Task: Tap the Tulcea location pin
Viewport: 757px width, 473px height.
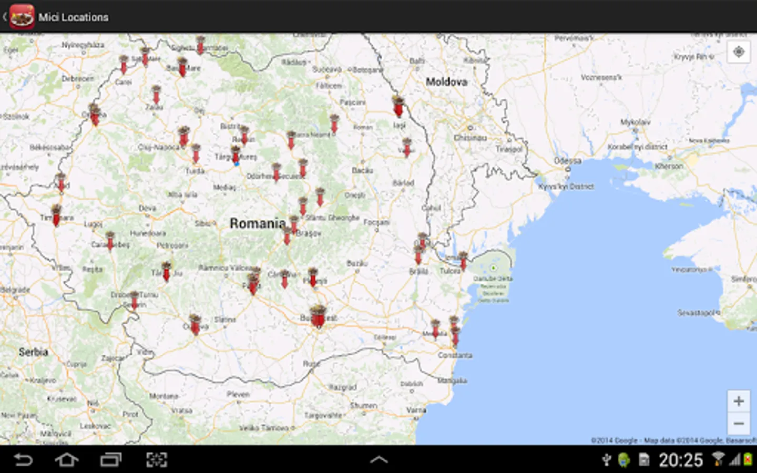Action: tap(463, 261)
